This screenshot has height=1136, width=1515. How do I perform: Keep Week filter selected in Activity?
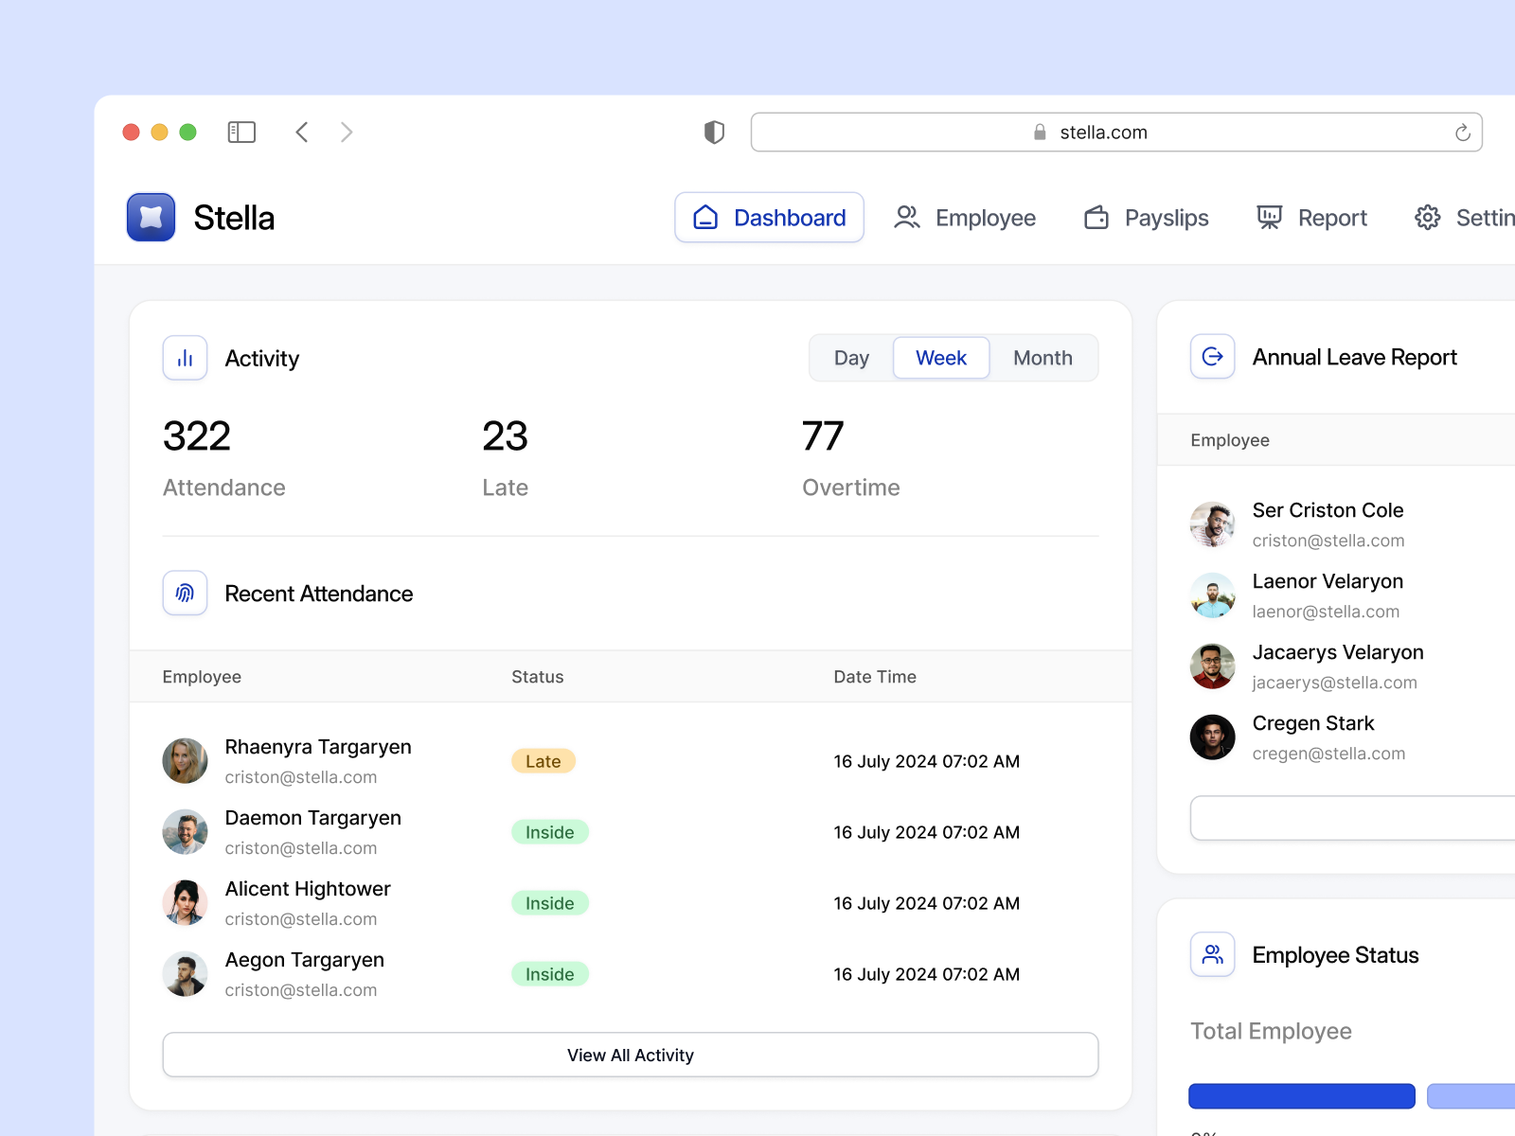point(940,358)
